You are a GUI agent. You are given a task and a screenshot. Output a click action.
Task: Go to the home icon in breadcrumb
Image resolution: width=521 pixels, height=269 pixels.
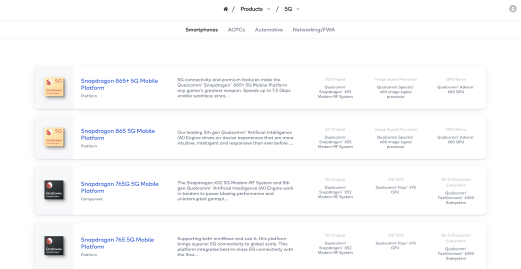pos(225,9)
